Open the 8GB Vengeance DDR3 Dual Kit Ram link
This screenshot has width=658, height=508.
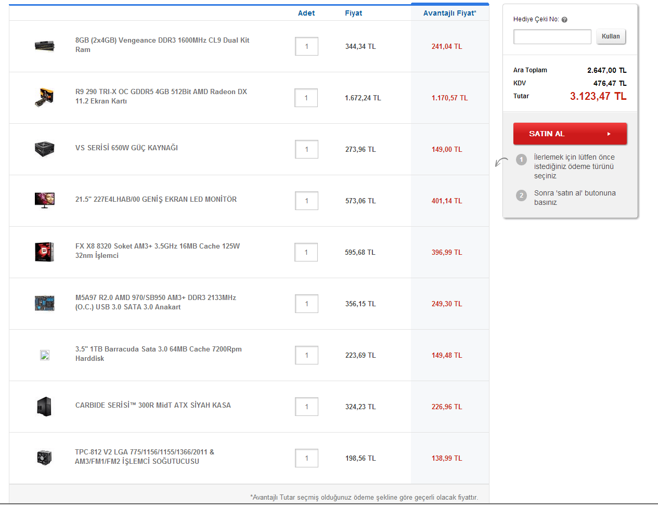point(162,45)
